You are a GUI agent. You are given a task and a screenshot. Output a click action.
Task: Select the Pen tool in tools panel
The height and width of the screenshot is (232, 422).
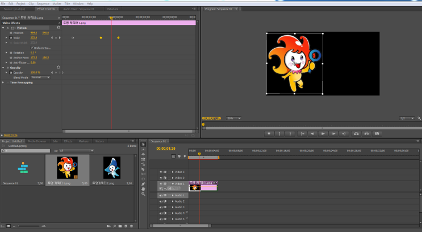click(143, 184)
